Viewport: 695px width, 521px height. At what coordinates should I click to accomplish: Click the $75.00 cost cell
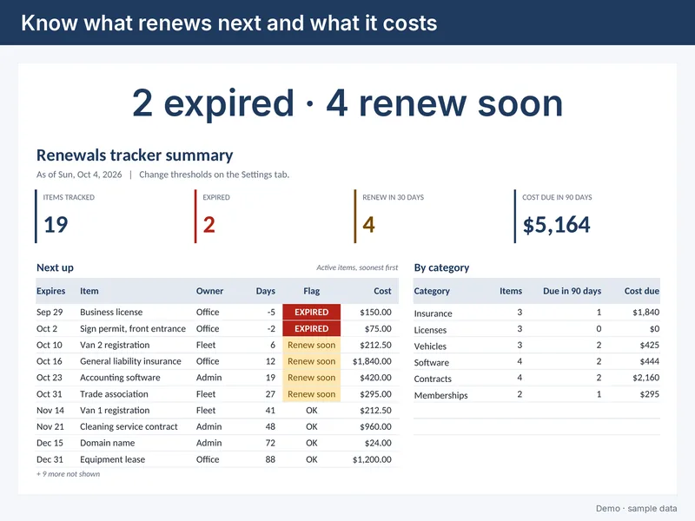click(x=378, y=329)
